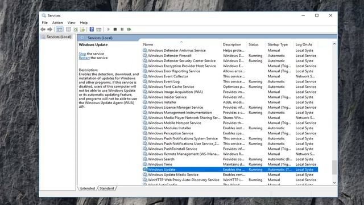Select Windows Push Notifications User Service row
Viewport: 364px width, 205px height.
[230, 143]
